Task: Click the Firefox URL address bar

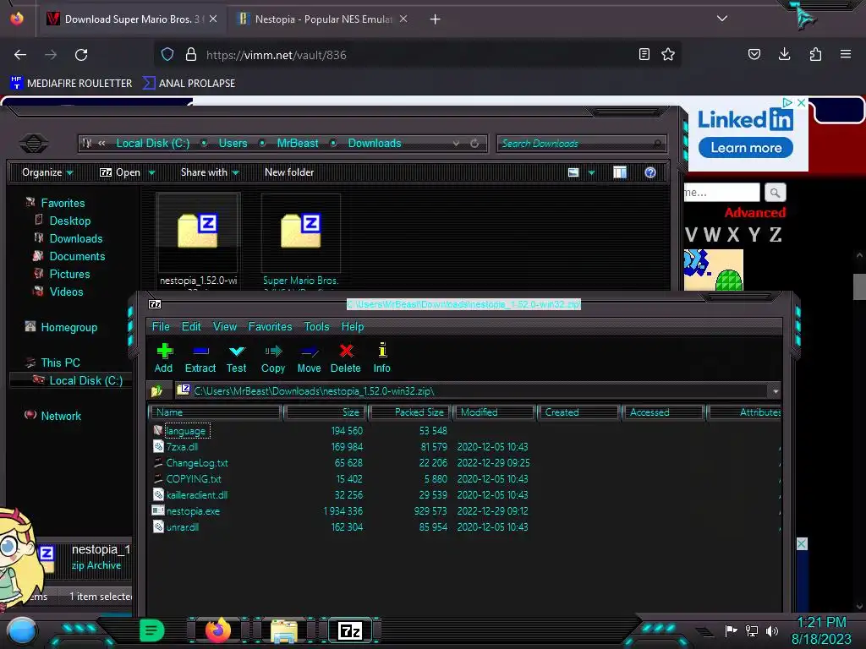Action: 417,55
